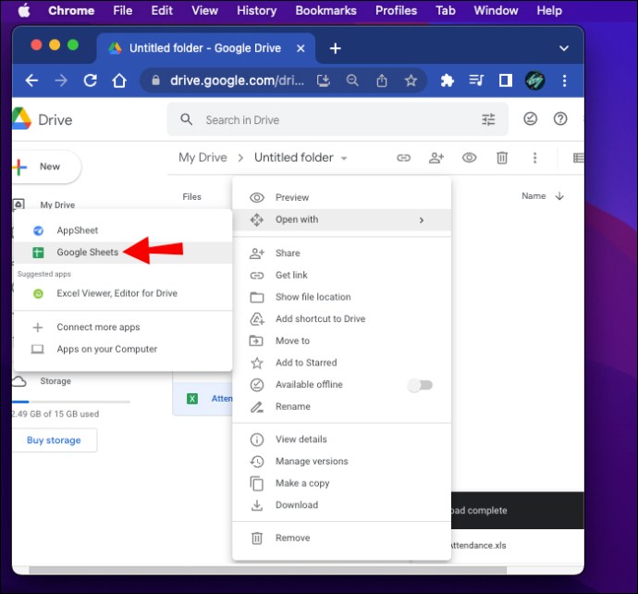Click the Search in Drive field
The width and height of the screenshot is (638, 594).
click(x=337, y=119)
